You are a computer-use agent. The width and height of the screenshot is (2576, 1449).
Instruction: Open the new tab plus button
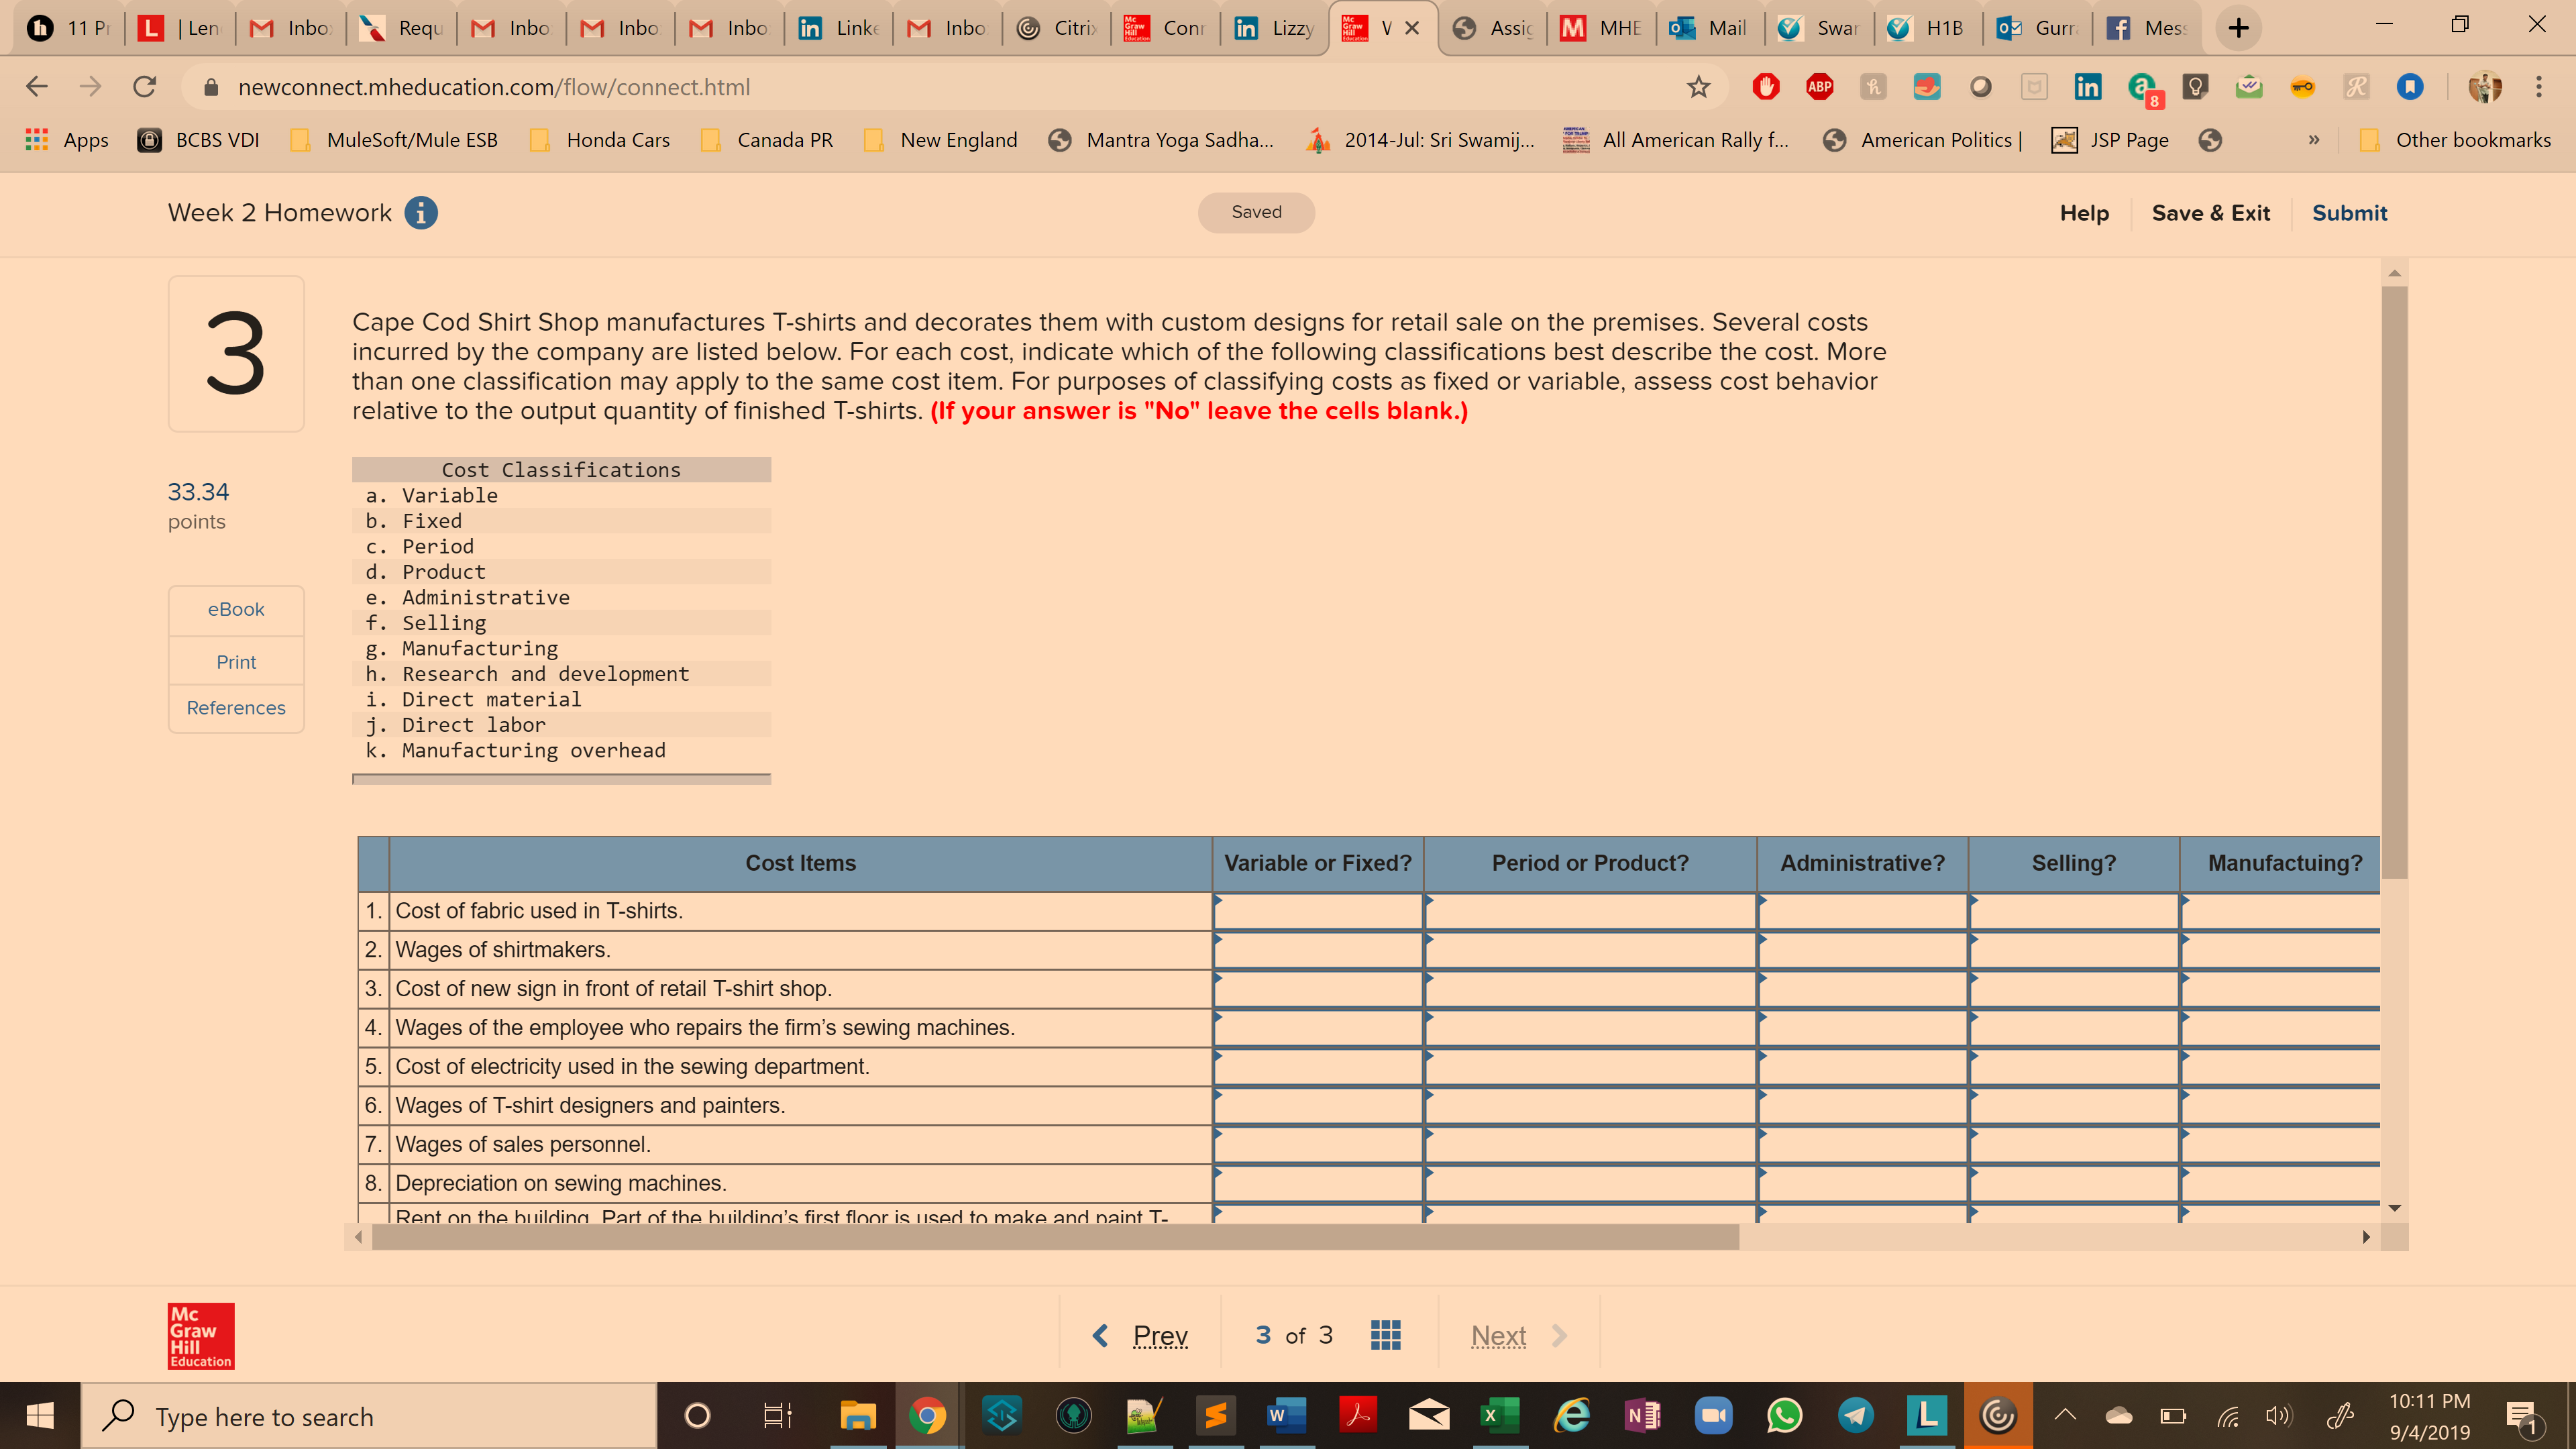tap(2238, 28)
